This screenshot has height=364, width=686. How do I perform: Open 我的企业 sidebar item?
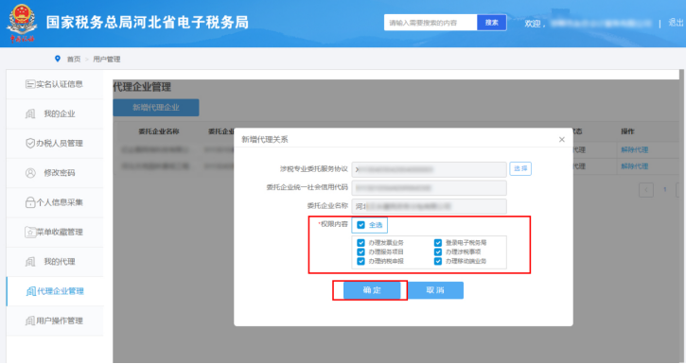click(55, 113)
